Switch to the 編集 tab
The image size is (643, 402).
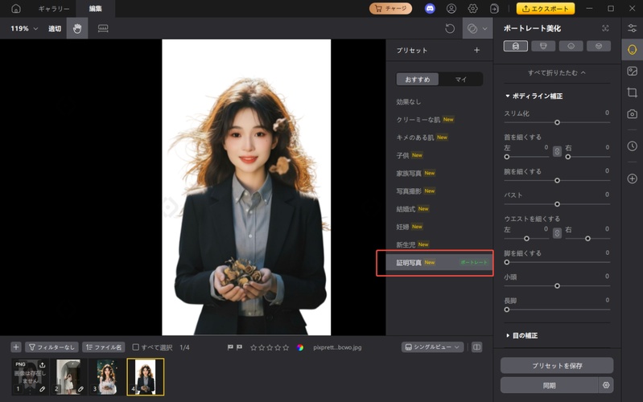click(96, 9)
